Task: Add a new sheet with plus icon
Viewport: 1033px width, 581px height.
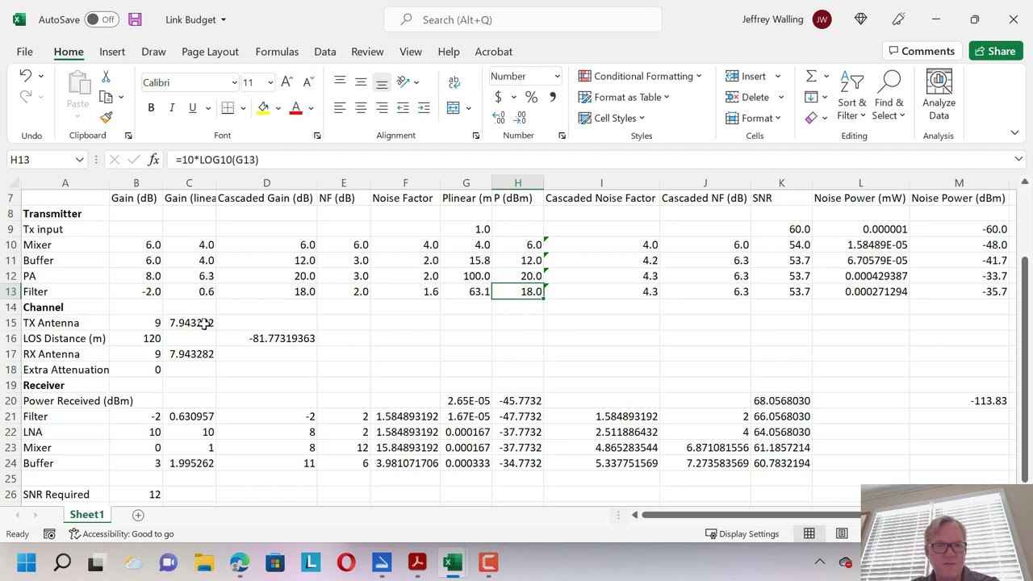Action: pos(138,515)
